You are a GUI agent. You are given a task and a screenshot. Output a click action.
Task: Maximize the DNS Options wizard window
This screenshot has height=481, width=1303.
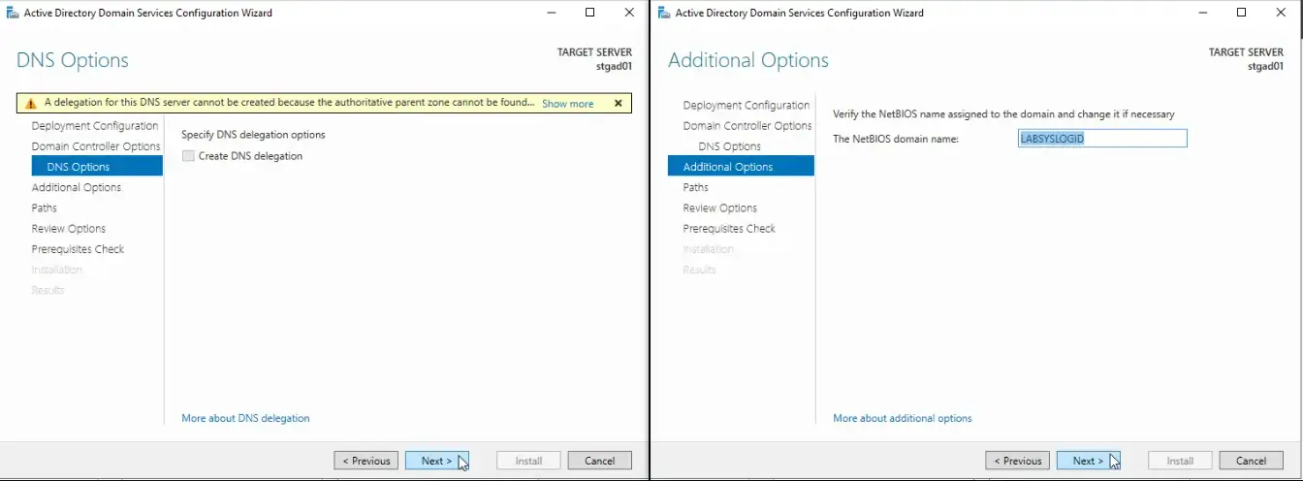click(590, 13)
